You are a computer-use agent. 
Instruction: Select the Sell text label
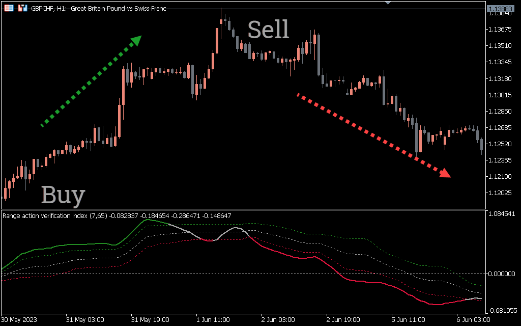pos(268,30)
